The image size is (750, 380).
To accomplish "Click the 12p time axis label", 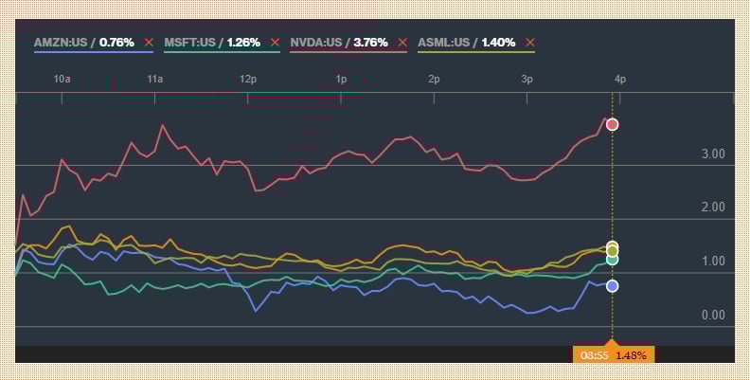I will coord(248,79).
